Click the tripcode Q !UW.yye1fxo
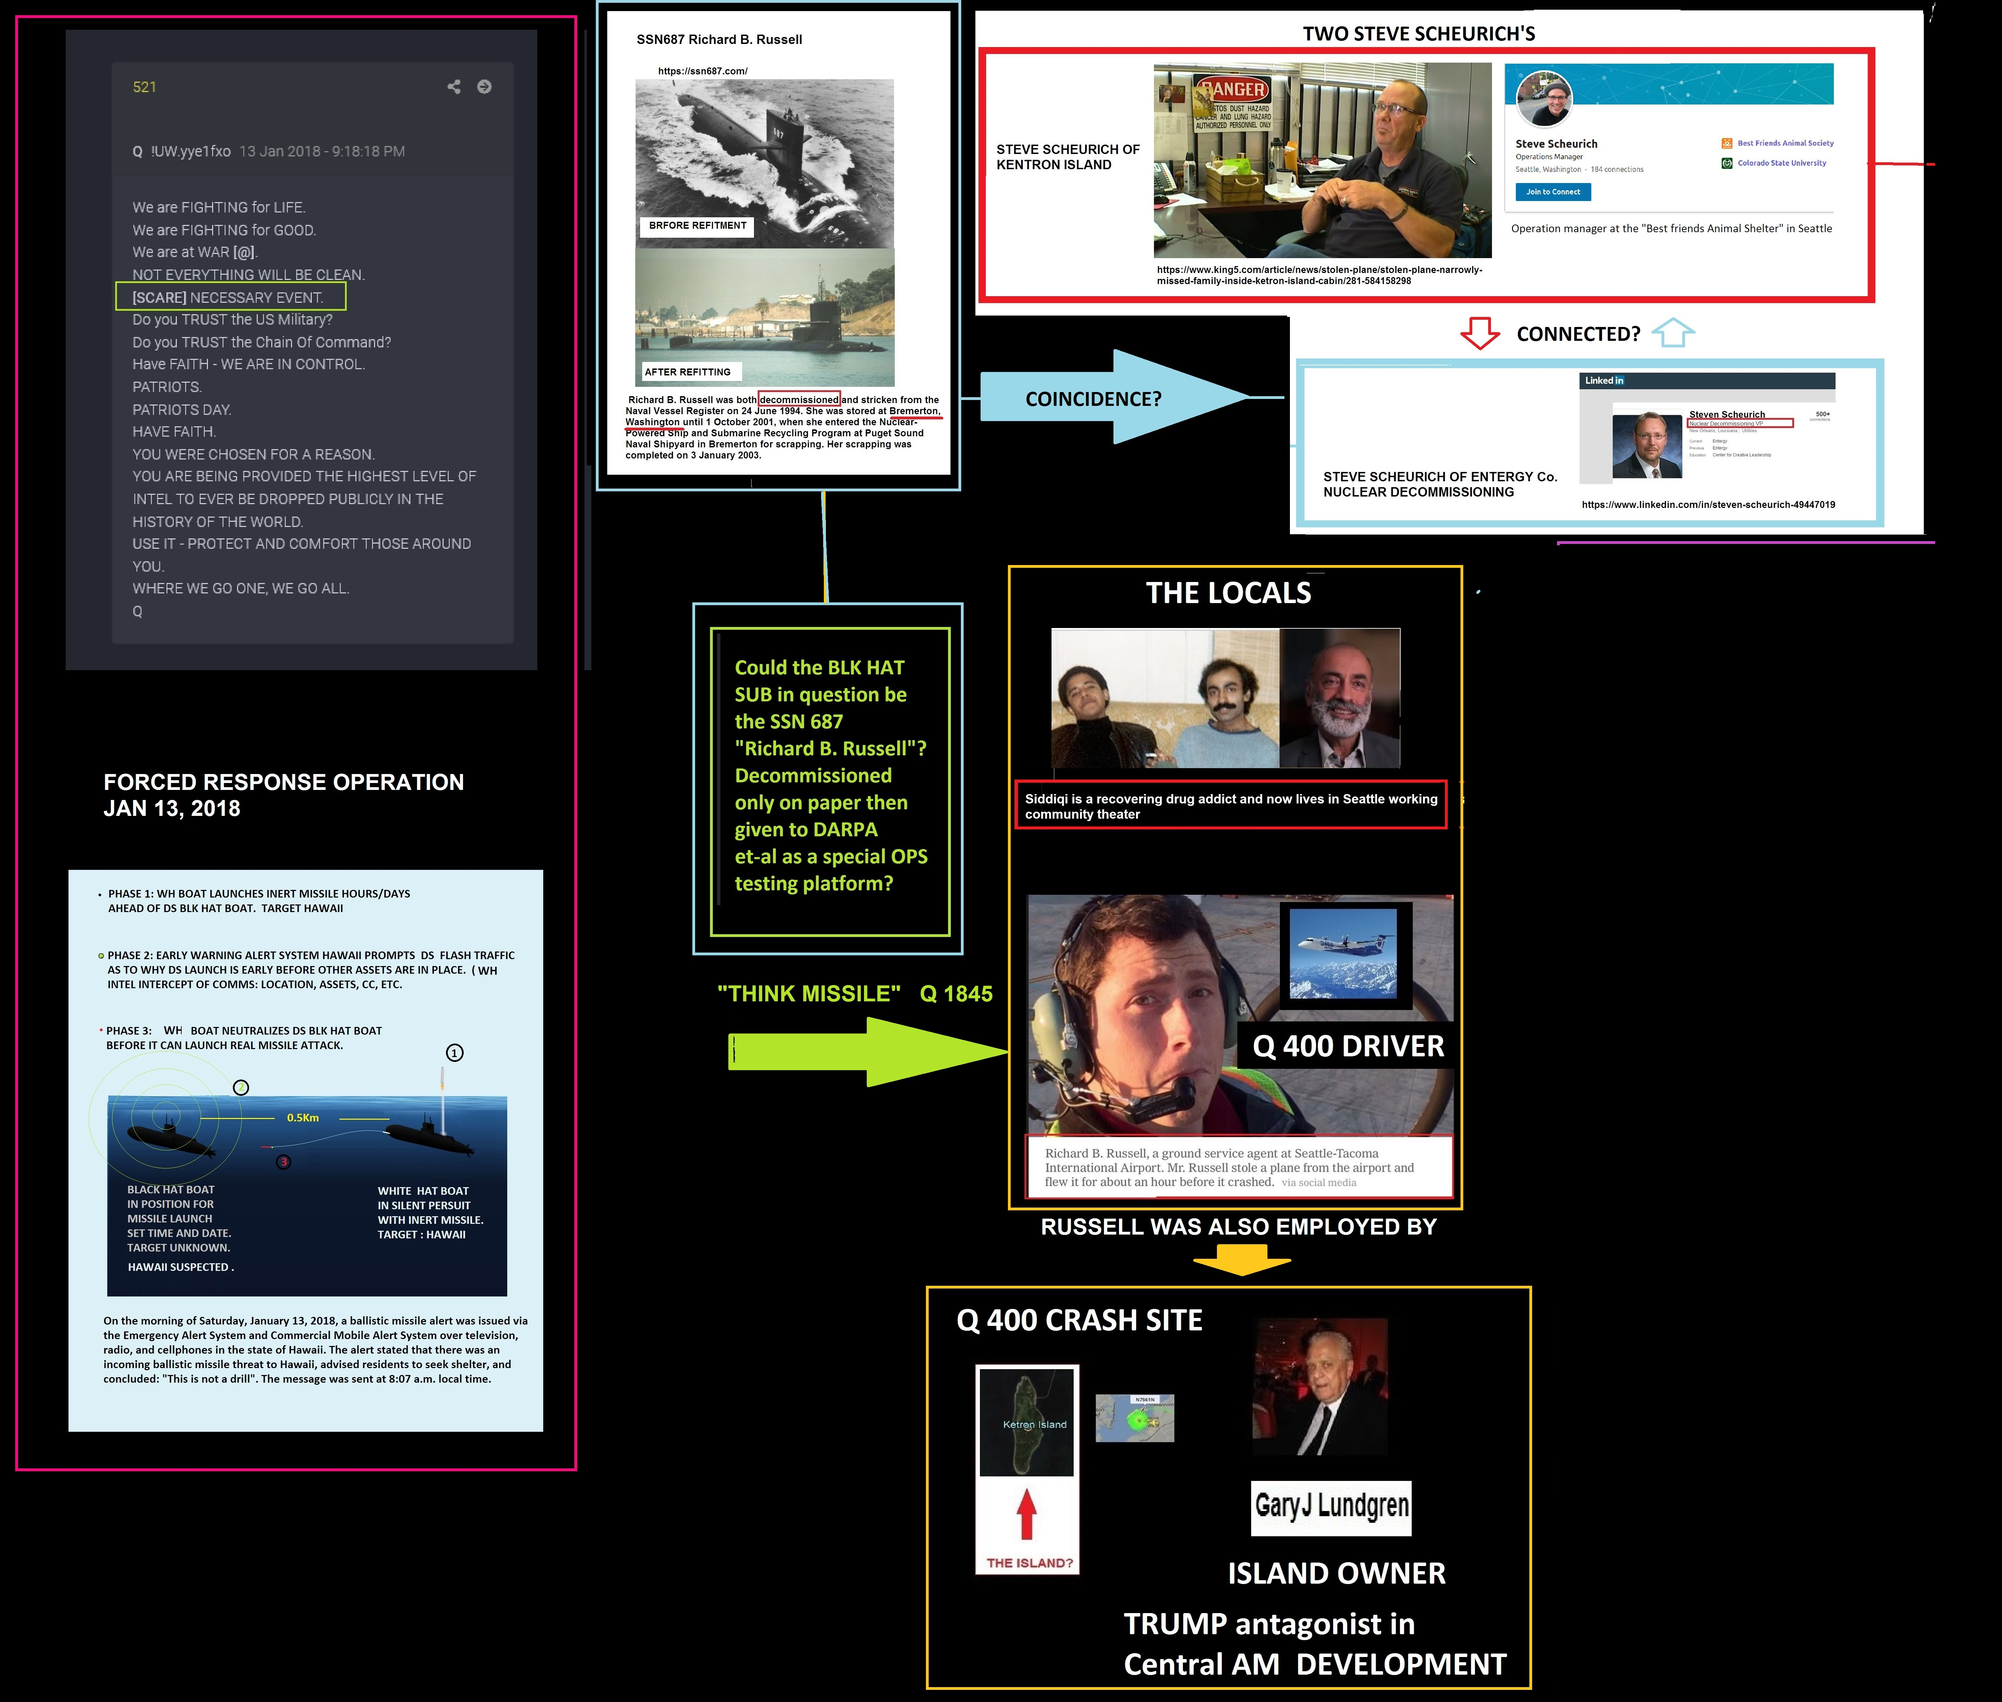Screen dimensions: 2002x1702 [181, 152]
